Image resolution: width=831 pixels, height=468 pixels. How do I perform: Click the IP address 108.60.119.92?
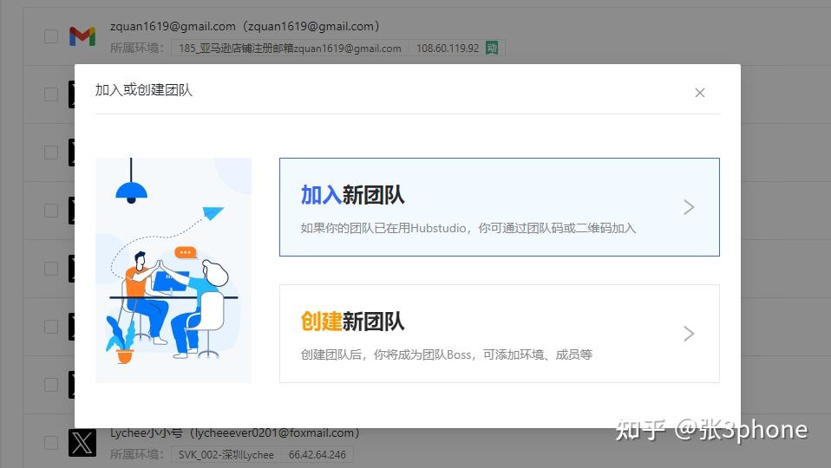448,49
